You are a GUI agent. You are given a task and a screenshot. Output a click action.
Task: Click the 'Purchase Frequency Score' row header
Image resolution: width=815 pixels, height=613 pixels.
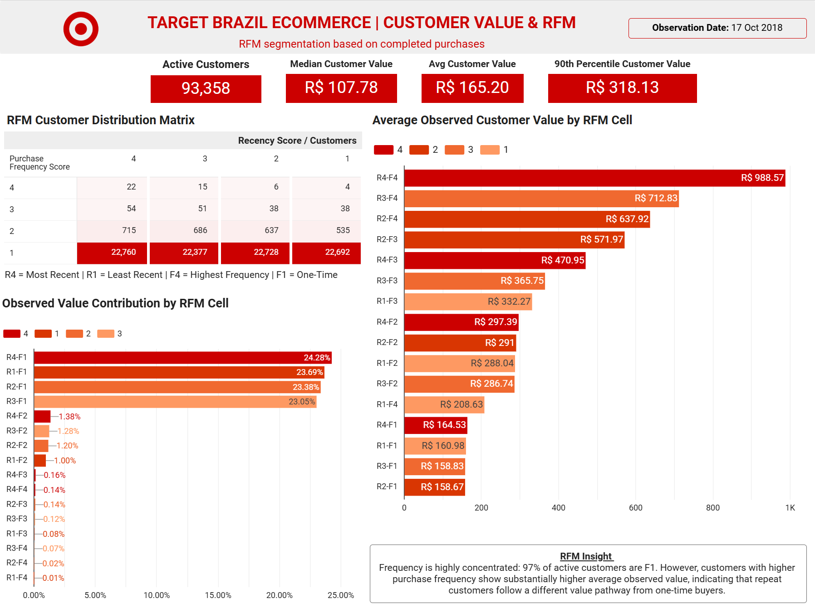39,163
